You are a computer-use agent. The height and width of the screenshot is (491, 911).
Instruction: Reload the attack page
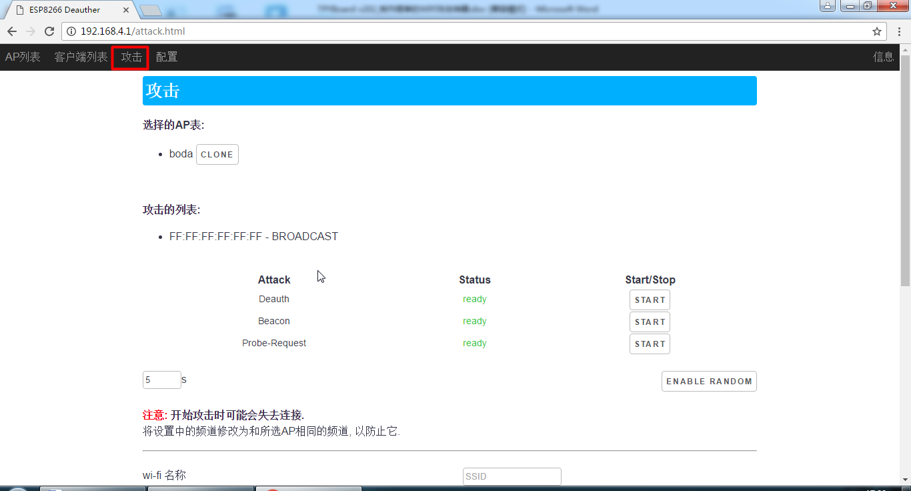click(49, 31)
